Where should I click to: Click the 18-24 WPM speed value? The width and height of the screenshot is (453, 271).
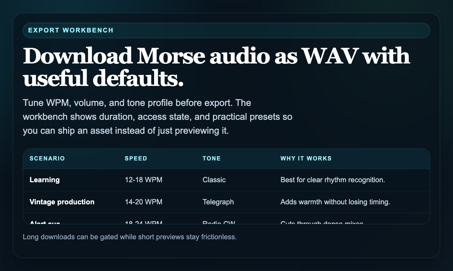[x=143, y=223]
